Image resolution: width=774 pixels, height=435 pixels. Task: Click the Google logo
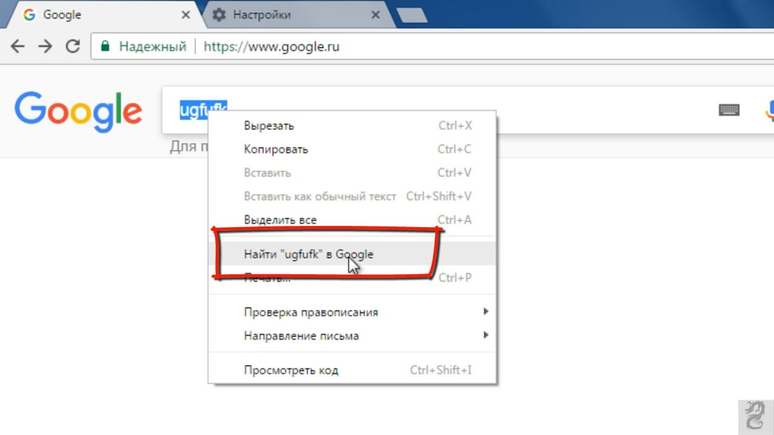pos(79,112)
